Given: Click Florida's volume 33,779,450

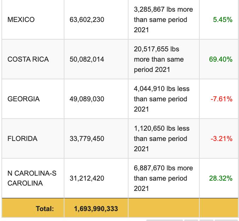Looking at the screenshot, I should point(87,138).
